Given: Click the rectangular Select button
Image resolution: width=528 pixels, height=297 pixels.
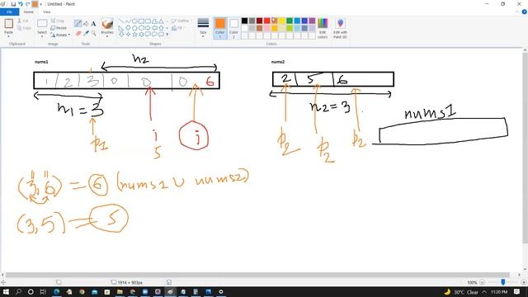Looking at the screenshot, I should pyautogui.click(x=42, y=24).
